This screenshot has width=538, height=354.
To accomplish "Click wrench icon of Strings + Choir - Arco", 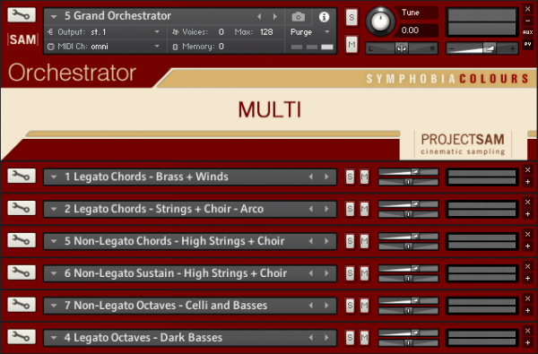I will pyautogui.click(x=22, y=208).
